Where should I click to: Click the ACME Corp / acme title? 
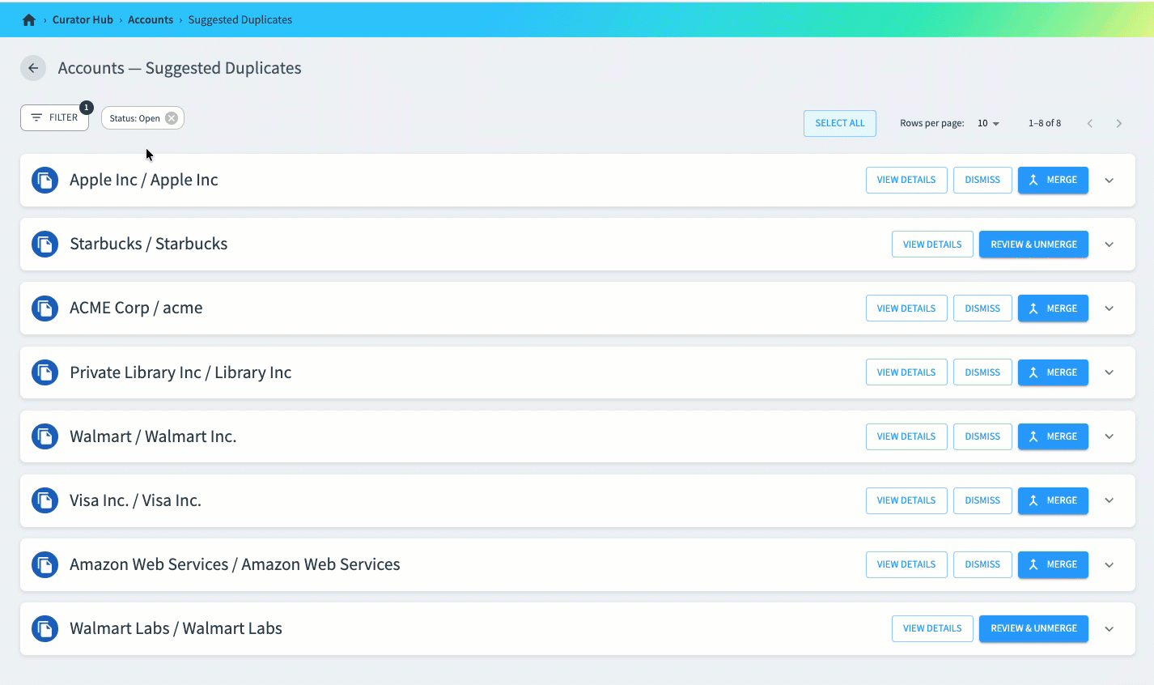pos(136,308)
